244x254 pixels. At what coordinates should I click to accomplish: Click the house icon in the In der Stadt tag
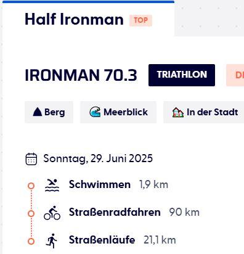click(x=178, y=112)
